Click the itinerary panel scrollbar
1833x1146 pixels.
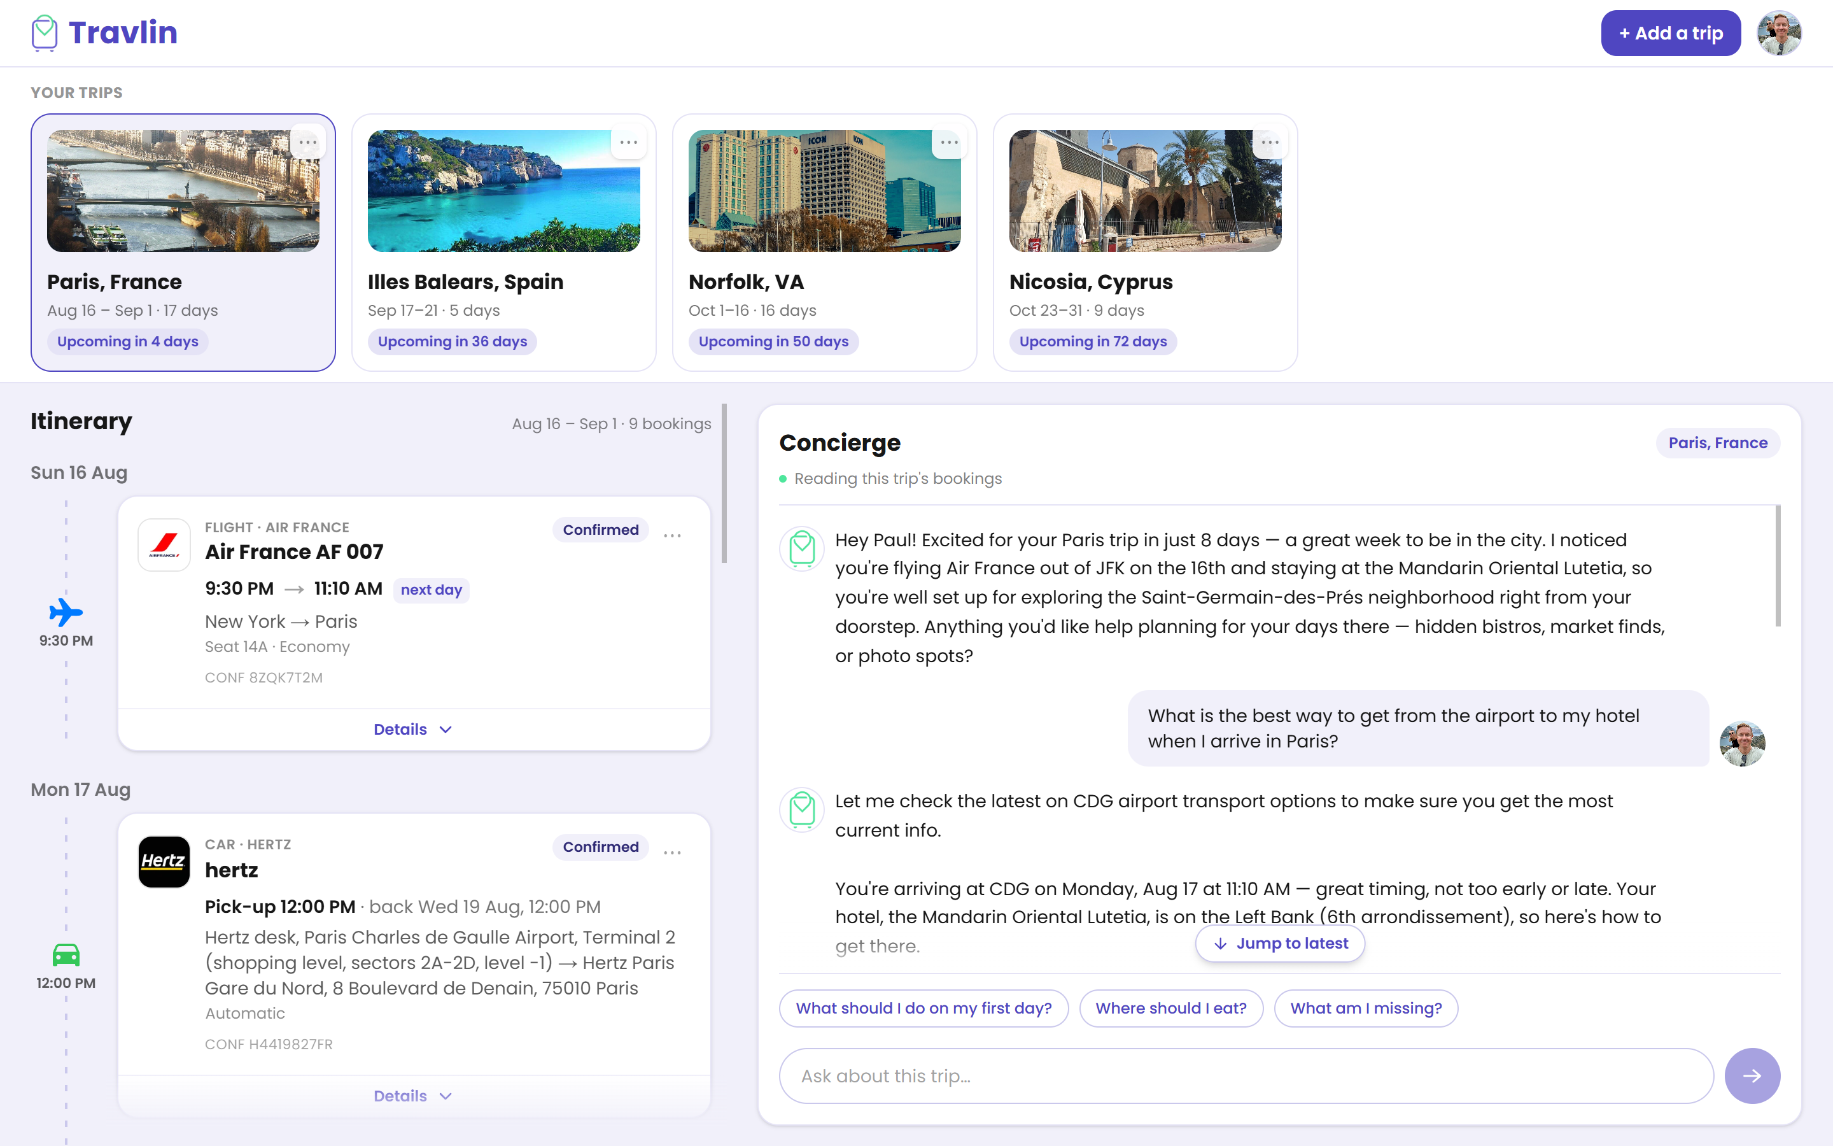(724, 484)
